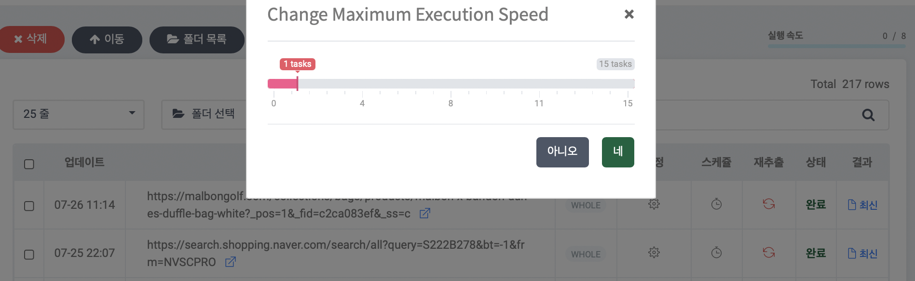Open the 폴더 선택 folder selector

(204, 114)
